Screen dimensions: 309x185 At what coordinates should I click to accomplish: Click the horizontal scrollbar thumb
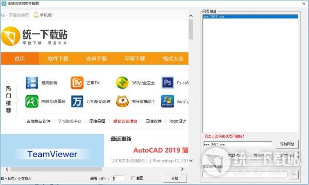pyautogui.click(x=56, y=169)
